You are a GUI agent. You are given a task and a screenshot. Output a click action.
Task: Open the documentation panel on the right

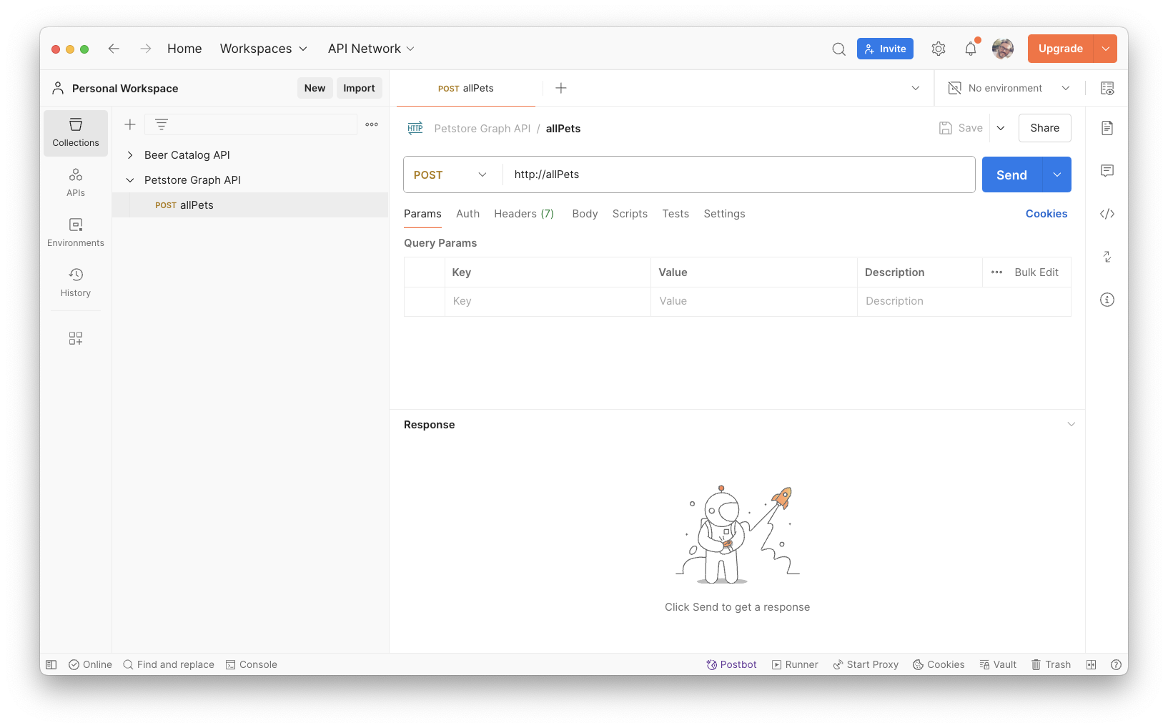[x=1107, y=128]
